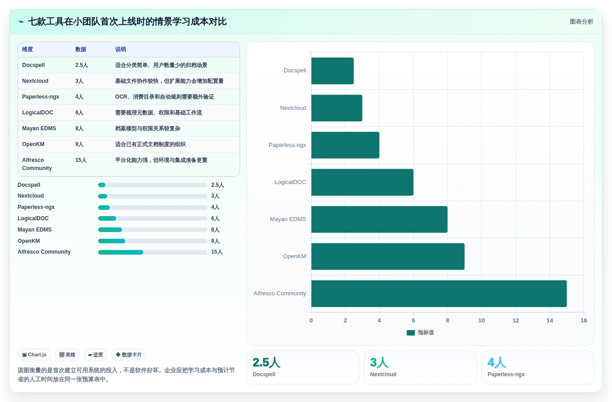
Task: Click the Paperless-ngx 4人 data card
Action: [538, 367]
